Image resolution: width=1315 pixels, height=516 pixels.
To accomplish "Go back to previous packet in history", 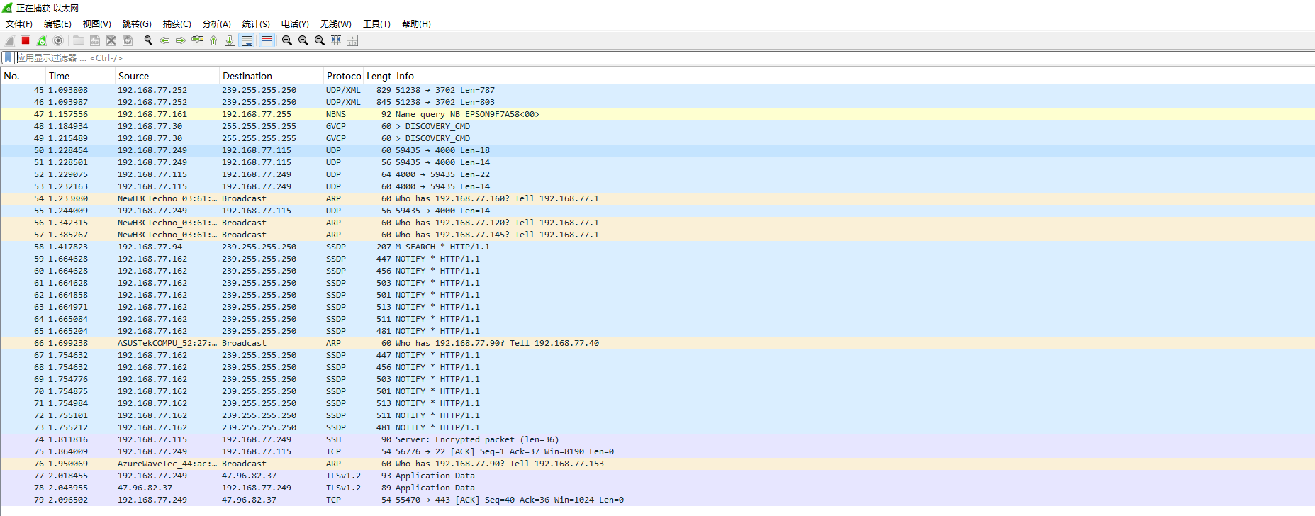I will [164, 40].
